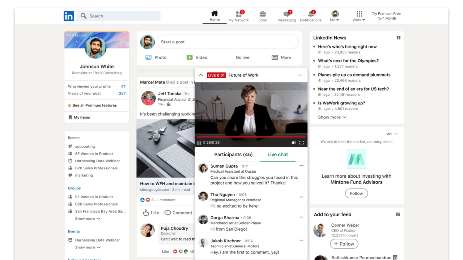
Task: Open the Work apps grid dropdown
Action: click(x=359, y=16)
